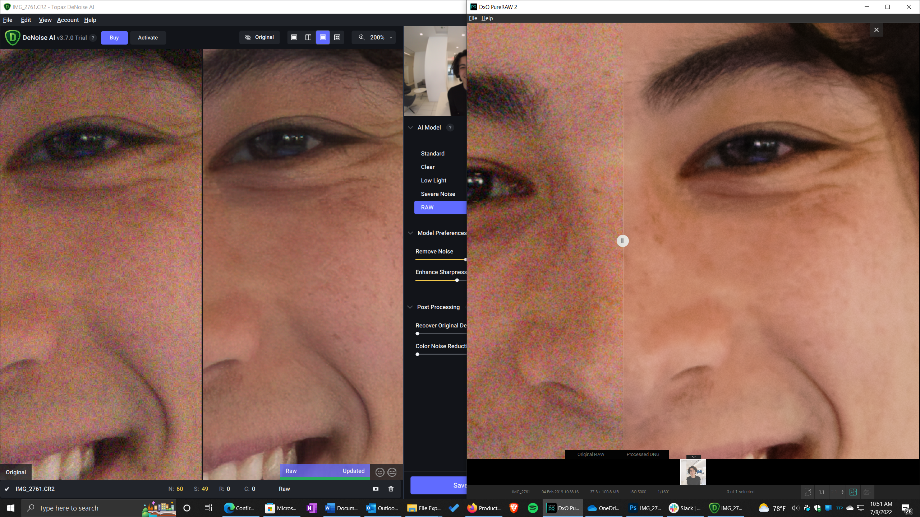Toggle the Original preview eye icon
This screenshot has height=517, width=920.
tap(248, 37)
